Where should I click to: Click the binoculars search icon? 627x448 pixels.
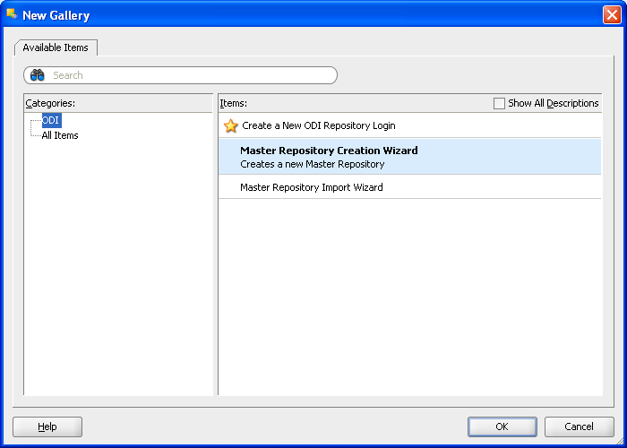coord(37,75)
